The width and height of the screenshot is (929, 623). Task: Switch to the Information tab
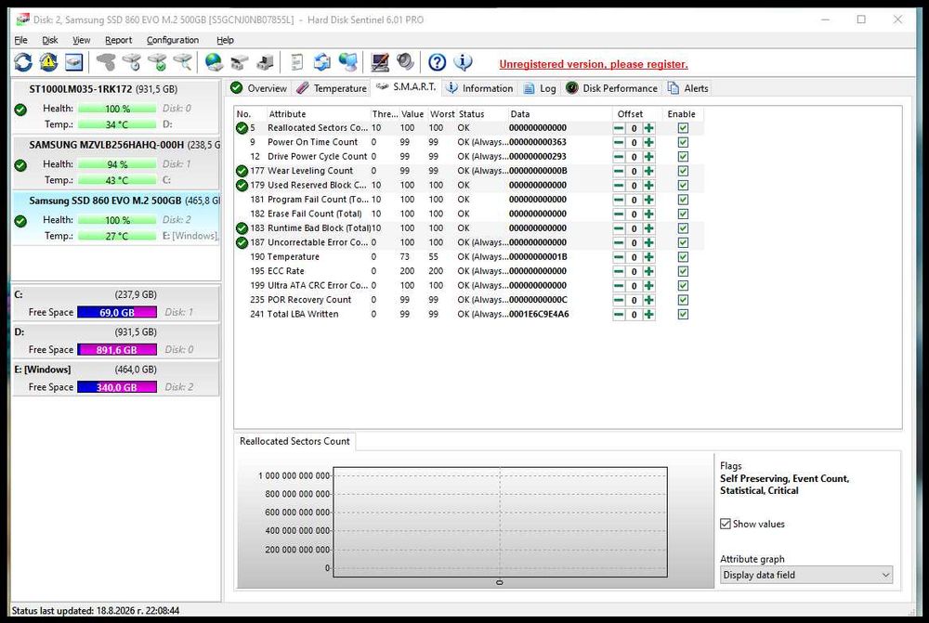pyautogui.click(x=479, y=87)
